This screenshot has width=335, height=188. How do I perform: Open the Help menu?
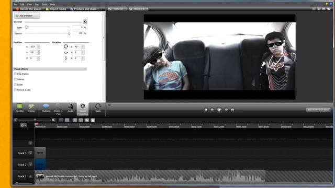pos(52,5)
